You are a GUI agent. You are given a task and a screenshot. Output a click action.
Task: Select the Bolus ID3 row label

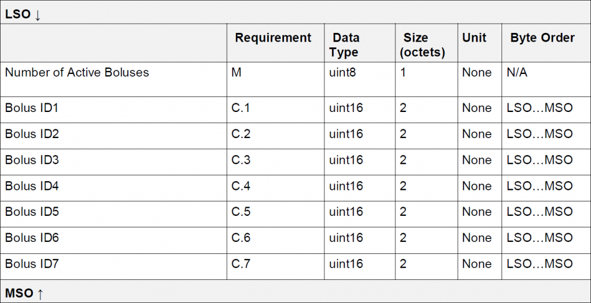32,160
